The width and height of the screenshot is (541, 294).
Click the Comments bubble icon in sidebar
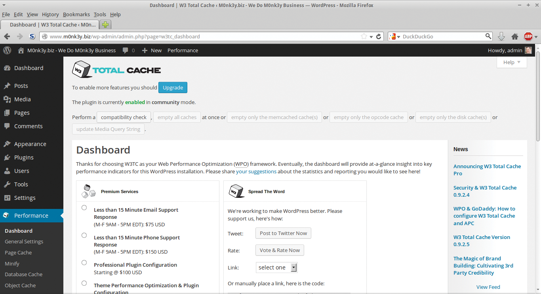tap(7, 126)
